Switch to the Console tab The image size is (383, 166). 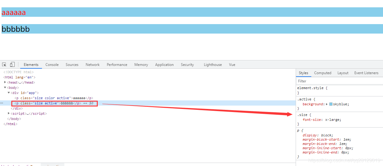click(x=52, y=65)
